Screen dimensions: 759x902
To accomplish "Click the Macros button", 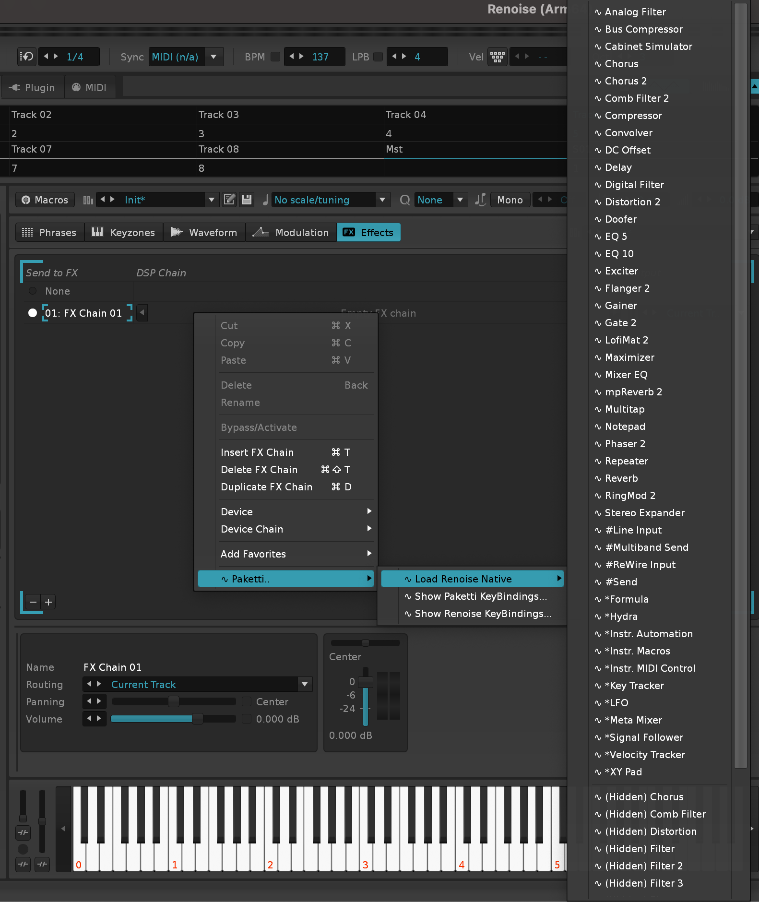I will 45,200.
